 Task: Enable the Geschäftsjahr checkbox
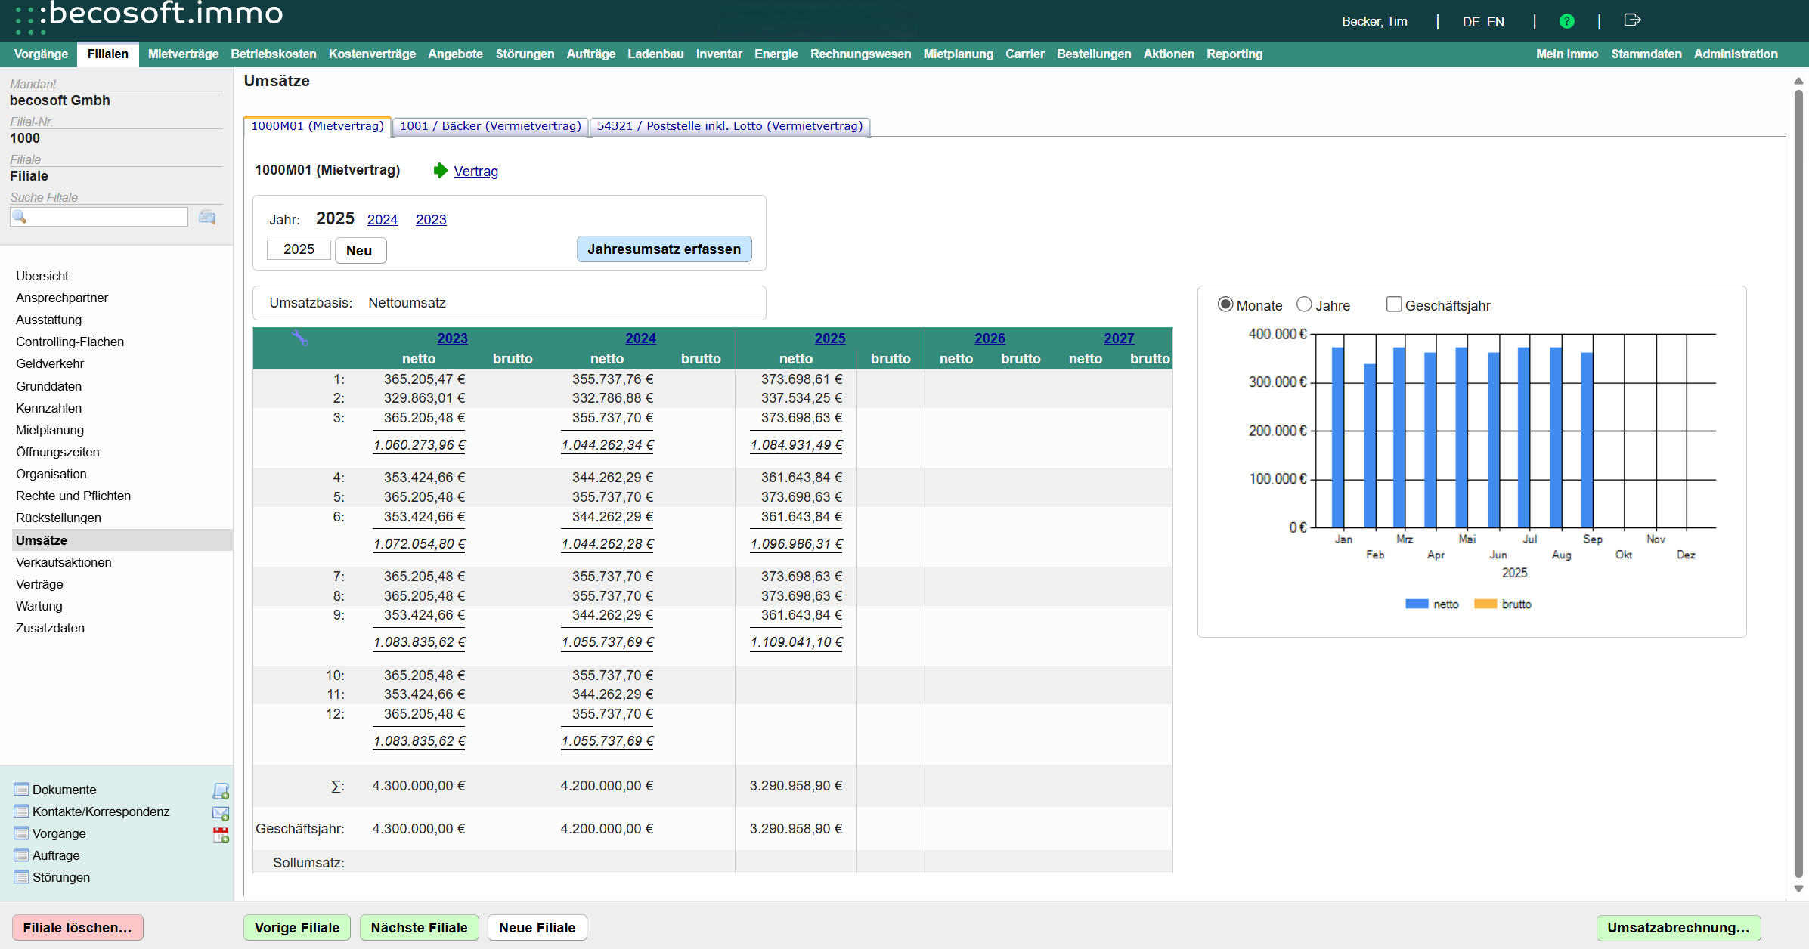[x=1394, y=304]
